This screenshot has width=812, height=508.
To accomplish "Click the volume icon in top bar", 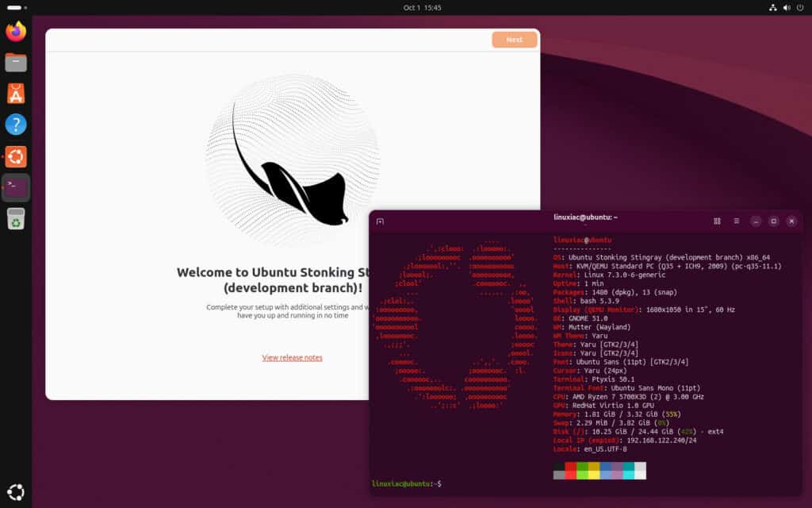I will 787,7.
